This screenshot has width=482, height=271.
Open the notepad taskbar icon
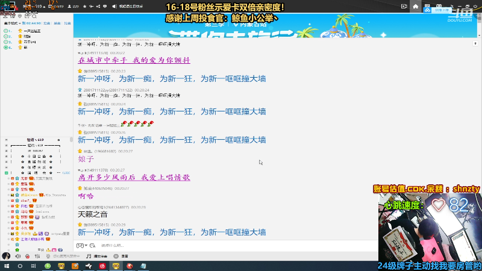(x=143, y=266)
